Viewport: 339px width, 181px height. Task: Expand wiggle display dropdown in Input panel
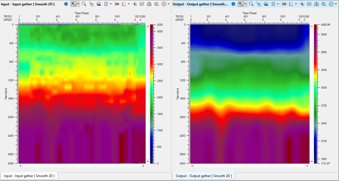click(111, 4)
